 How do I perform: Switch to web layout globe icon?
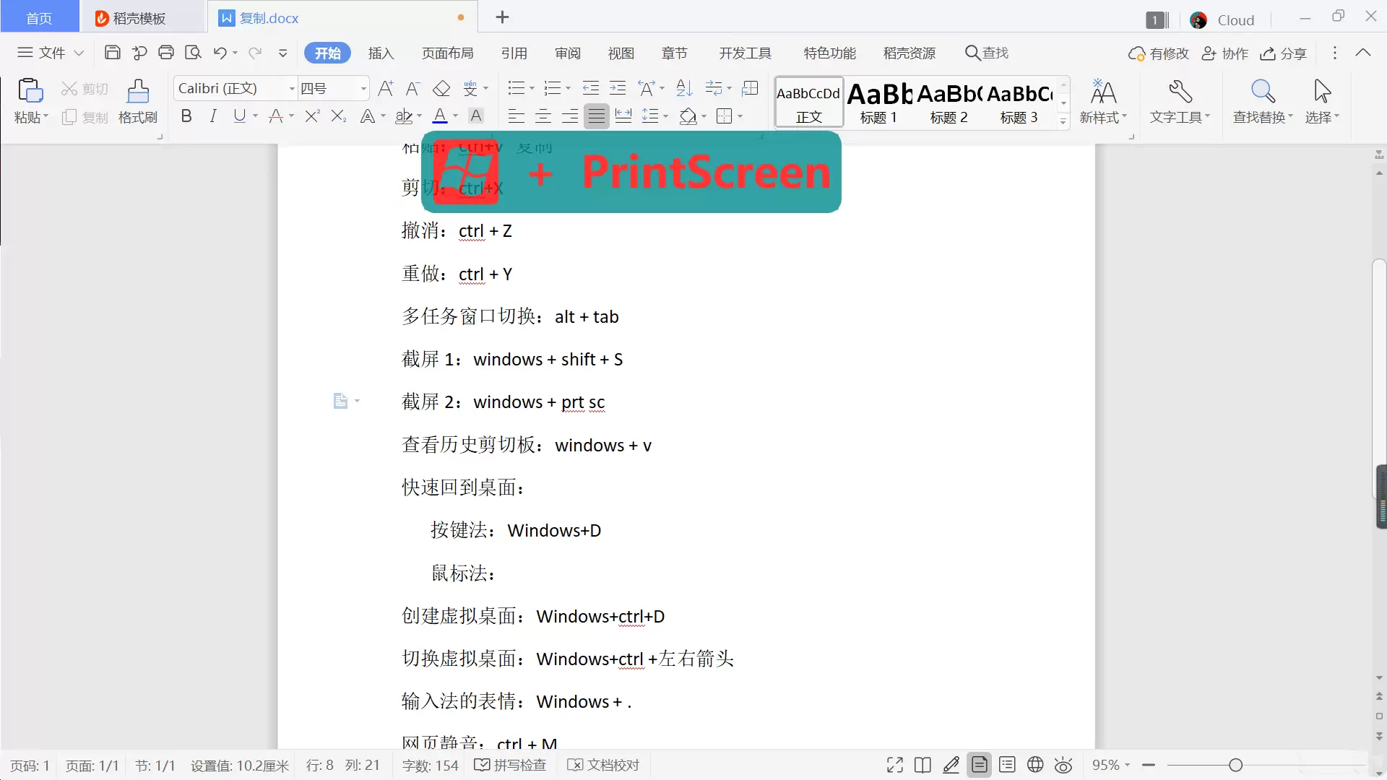point(1035,765)
